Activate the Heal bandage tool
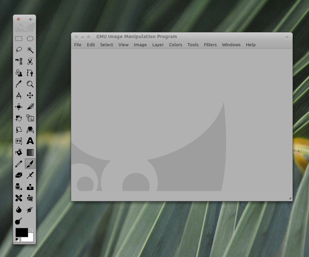The height and width of the screenshot is (257, 309). point(19,198)
